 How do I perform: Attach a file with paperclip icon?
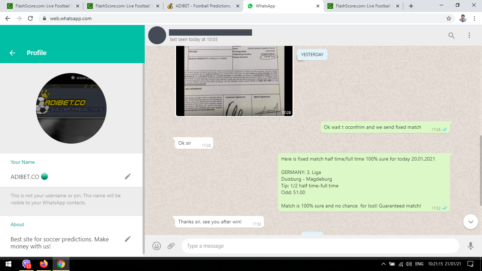coord(171,246)
